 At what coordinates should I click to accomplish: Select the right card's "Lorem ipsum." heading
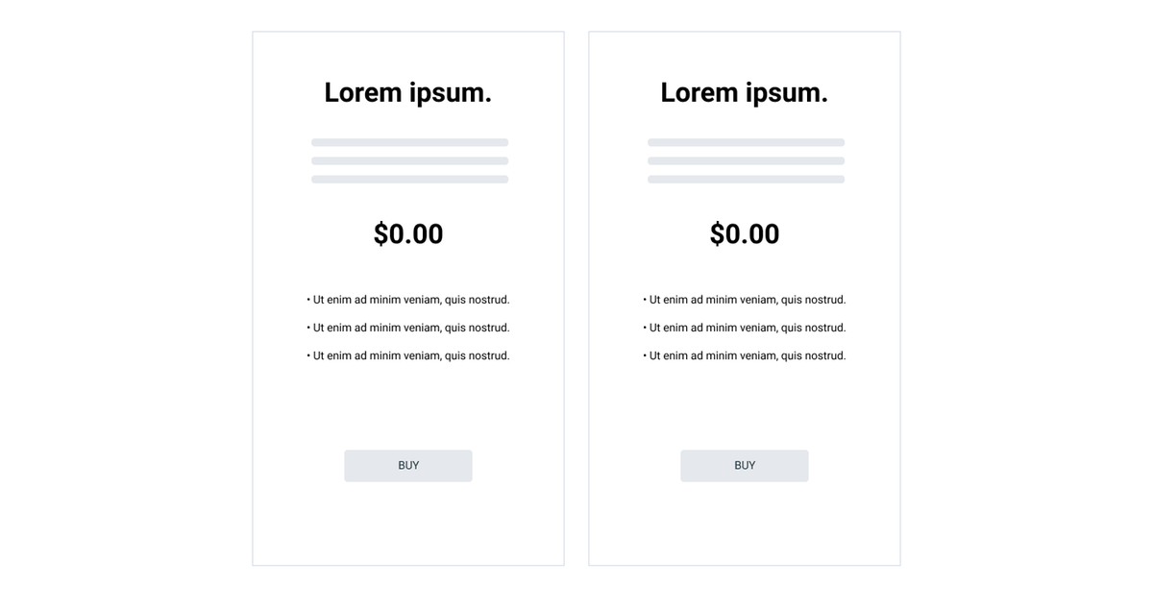pyautogui.click(x=745, y=92)
